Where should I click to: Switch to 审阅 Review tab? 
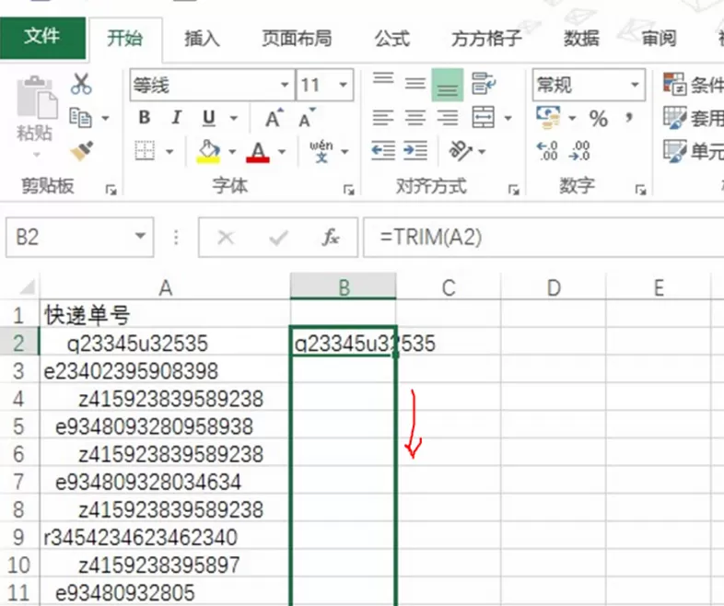[x=659, y=39]
